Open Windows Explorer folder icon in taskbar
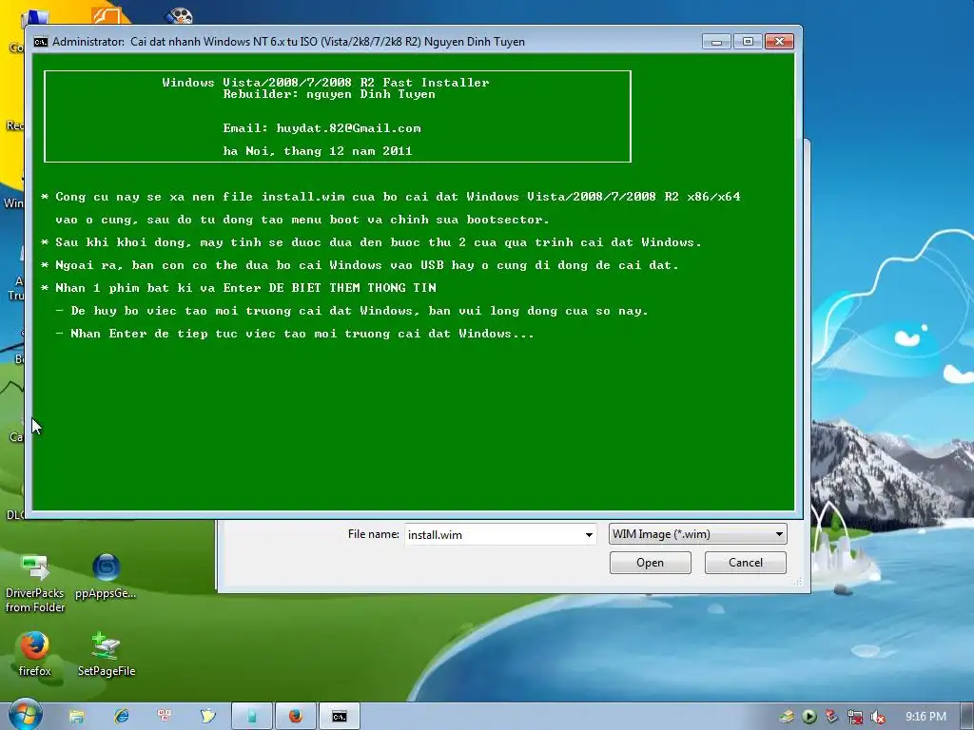This screenshot has height=730, width=974. [x=76, y=717]
